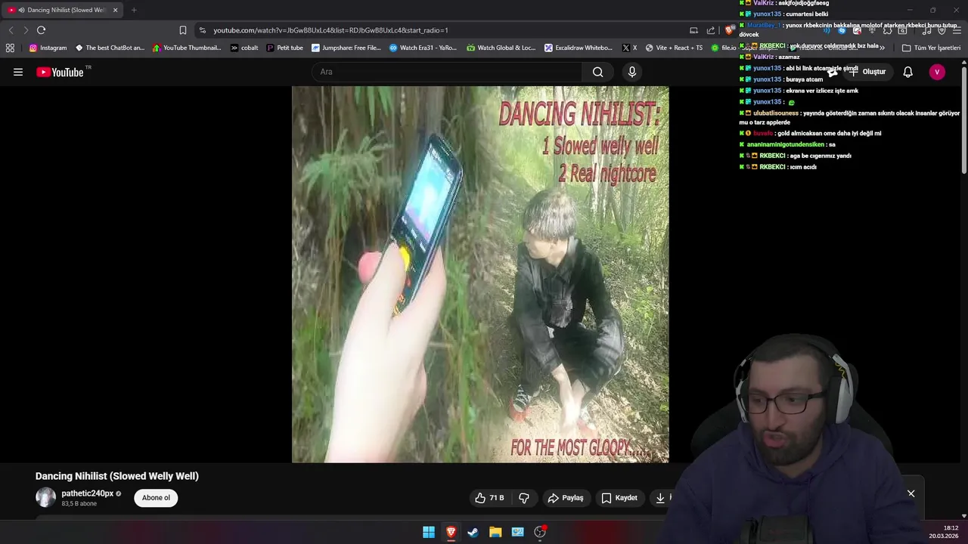Dislike the video with thumbs down

click(x=524, y=498)
